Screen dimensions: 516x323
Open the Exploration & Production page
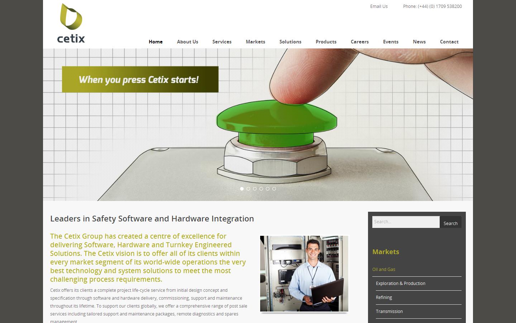(401, 284)
